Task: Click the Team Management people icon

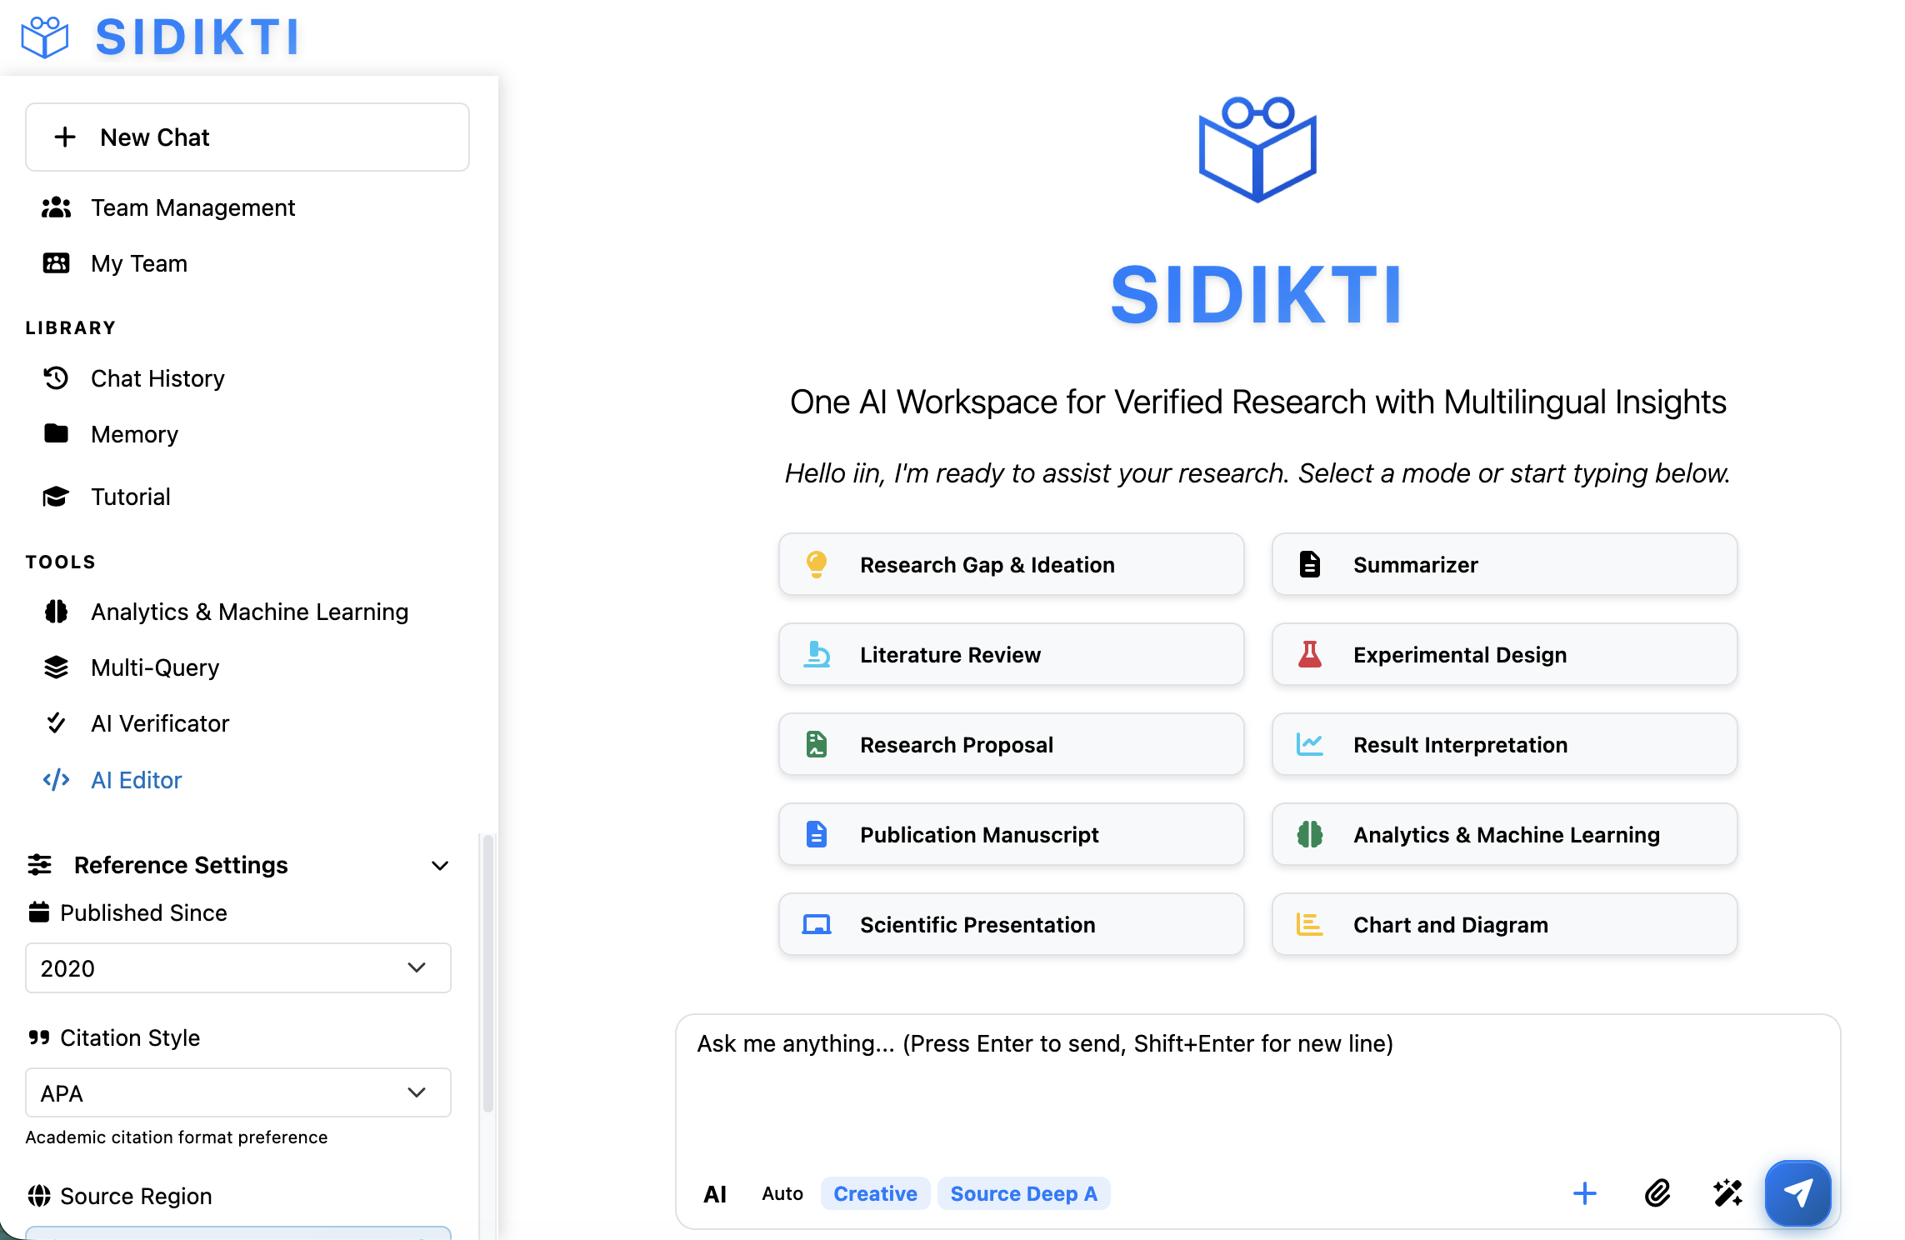Action: [x=56, y=207]
